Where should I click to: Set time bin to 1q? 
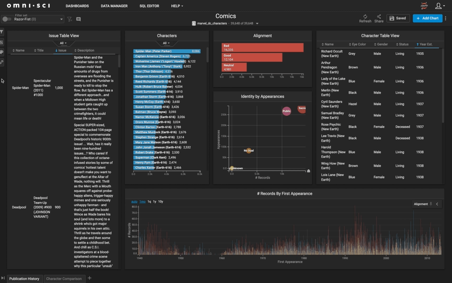(x=149, y=201)
